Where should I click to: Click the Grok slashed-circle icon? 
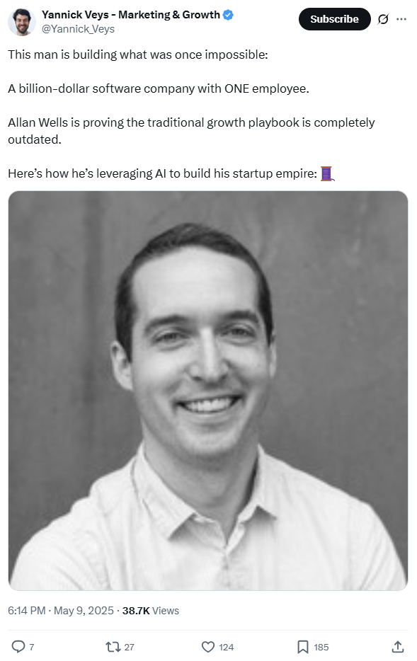coord(383,19)
